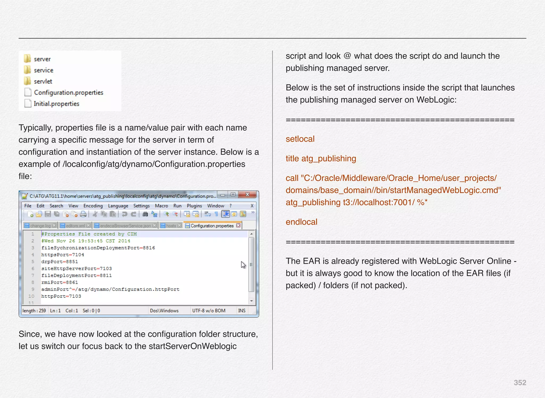
Task: Select the Configuration.properties tab
Action: click(x=212, y=226)
